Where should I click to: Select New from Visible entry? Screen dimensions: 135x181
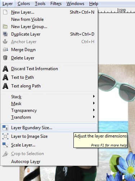[x=49, y=19]
